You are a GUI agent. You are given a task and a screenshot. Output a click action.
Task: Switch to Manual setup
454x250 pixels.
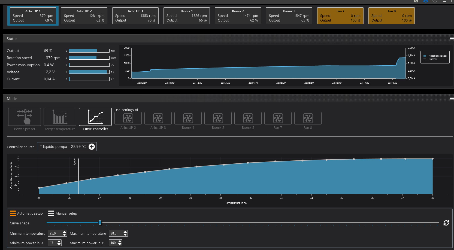coord(63,213)
